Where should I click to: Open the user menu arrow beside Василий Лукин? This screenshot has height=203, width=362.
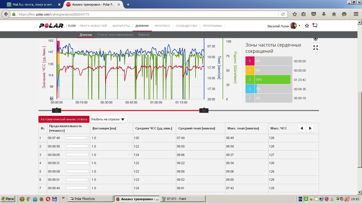(x=299, y=26)
